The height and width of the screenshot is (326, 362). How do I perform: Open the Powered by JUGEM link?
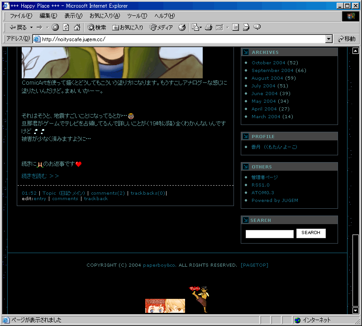(x=275, y=200)
